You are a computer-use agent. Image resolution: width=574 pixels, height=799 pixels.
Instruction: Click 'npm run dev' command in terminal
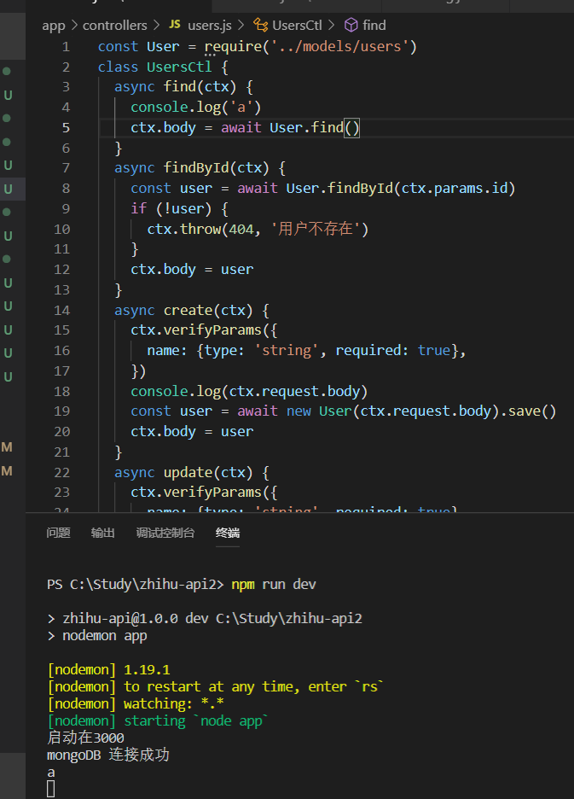coord(274,584)
